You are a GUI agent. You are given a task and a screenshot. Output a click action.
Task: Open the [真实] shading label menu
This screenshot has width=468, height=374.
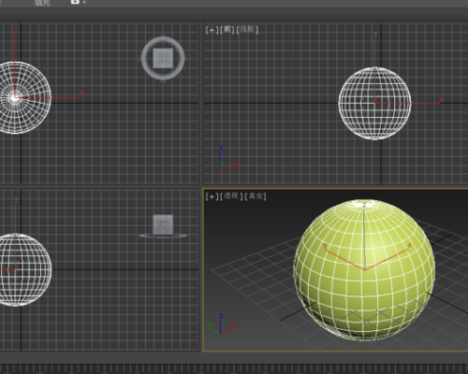[x=256, y=196]
